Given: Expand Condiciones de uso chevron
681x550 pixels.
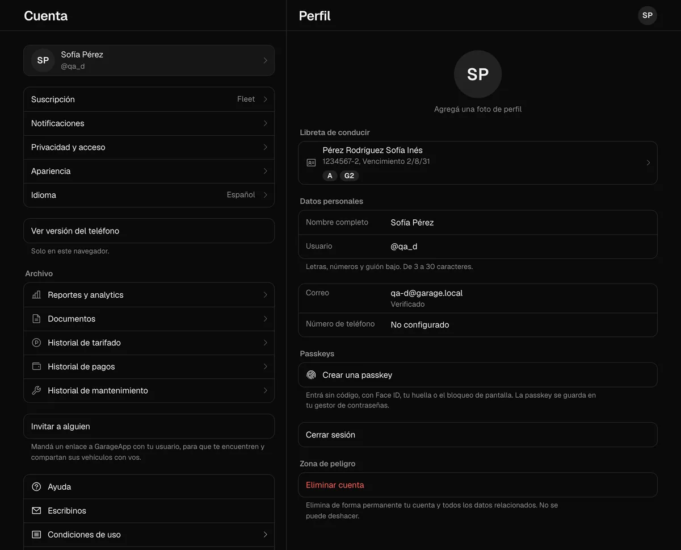Looking at the screenshot, I should pos(265,535).
